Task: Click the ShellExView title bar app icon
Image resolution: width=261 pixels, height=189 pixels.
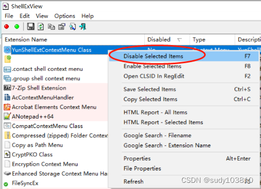Action: [6, 6]
